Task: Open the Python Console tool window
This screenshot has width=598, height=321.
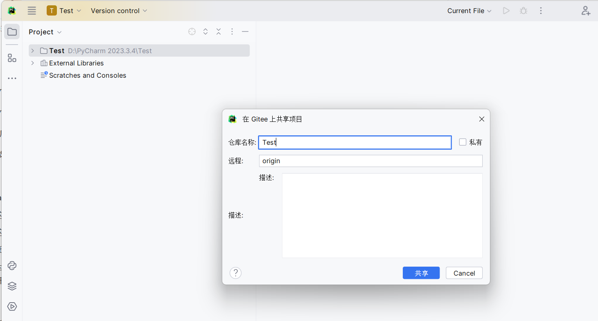Action: pyautogui.click(x=12, y=266)
